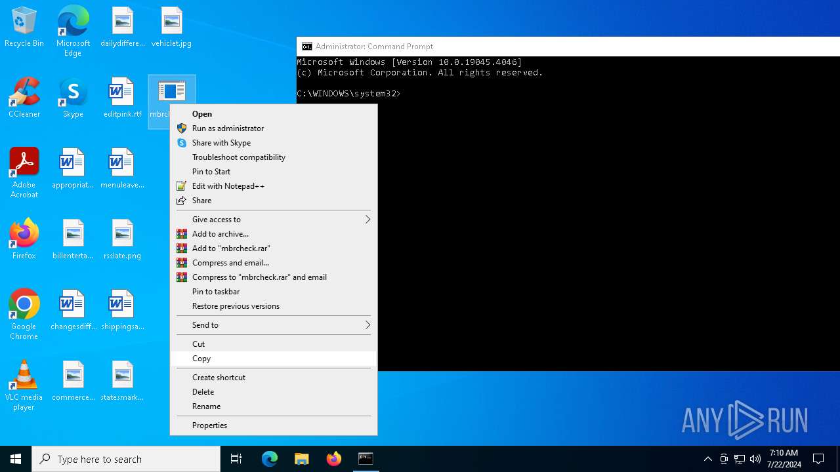Viewport: 840px width, 472px height.
Task: Select the Adobe Acrobat desktop shortcut
Action: [x=24, y=173]
